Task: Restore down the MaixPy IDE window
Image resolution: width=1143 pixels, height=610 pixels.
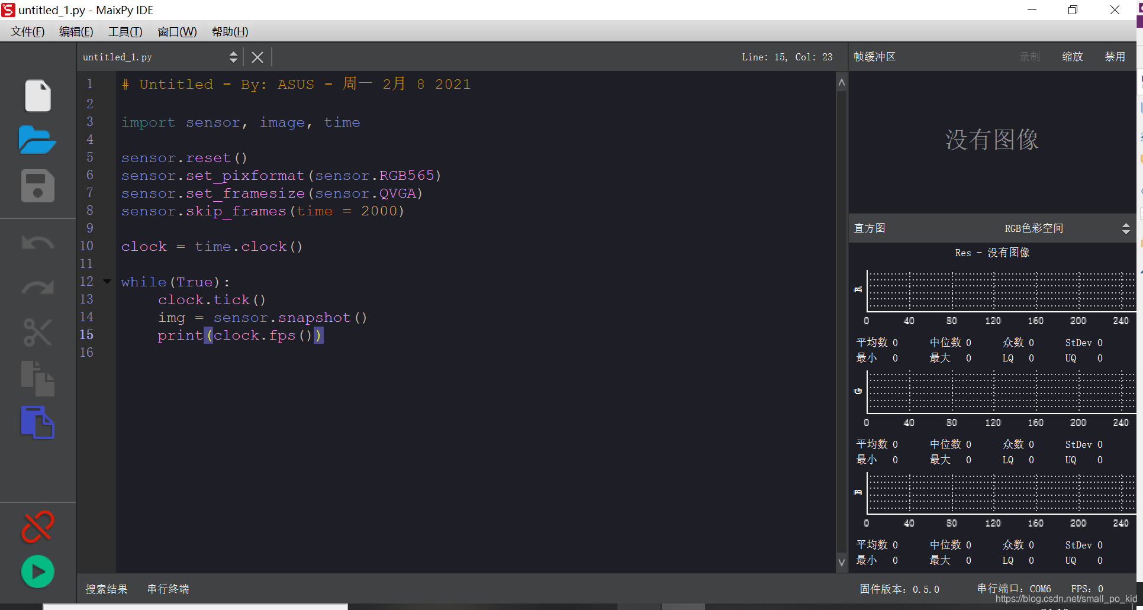Action: coord(1073,10)
